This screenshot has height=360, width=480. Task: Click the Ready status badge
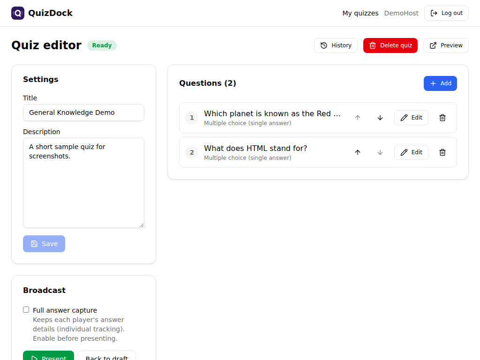102,45
